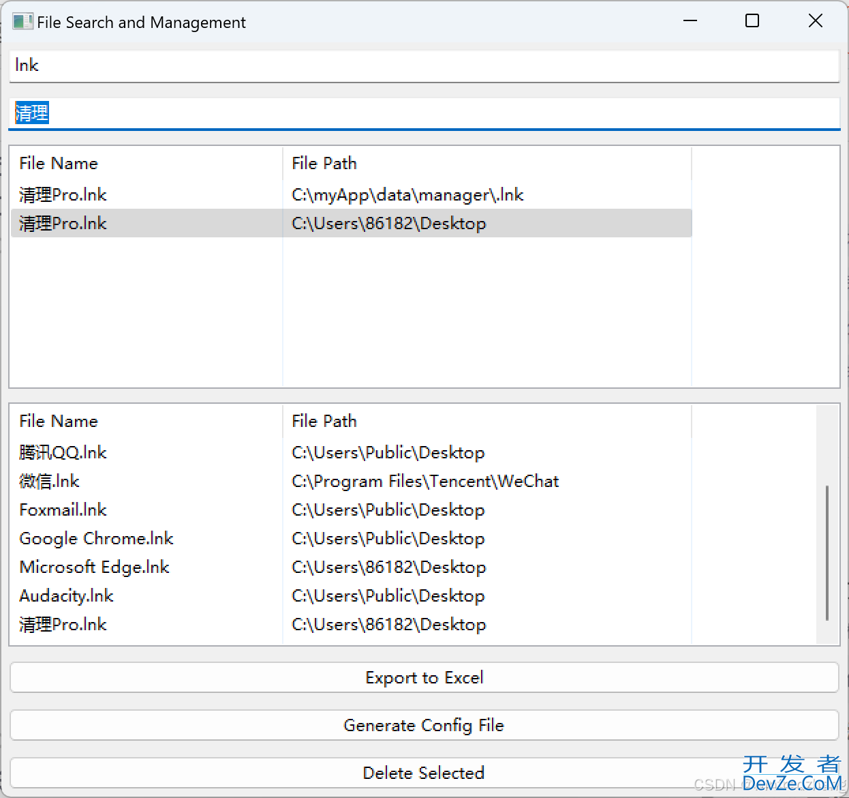Click C:\Users\86182\Desktop in highlighted upper row
Viewport: 849px width, 798px height.
pyautogui.click(x=389, y=224)
